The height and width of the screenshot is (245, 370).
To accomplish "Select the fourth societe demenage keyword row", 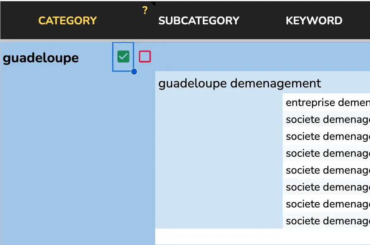I will tap(327, 170).
